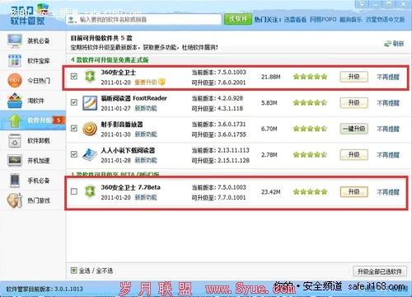Open the 手机必备 phone icon

coord(15,181)
